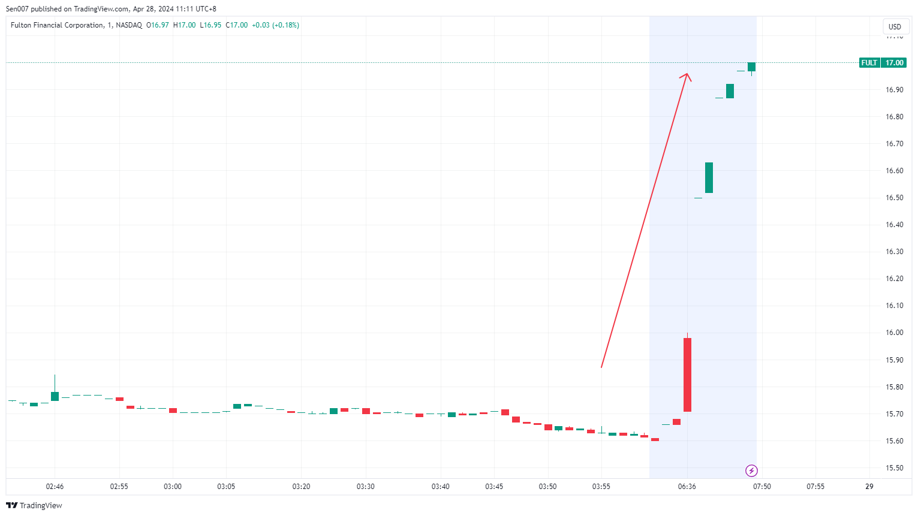This screenshot has height=516, width=918.
Task: Click the 16.50 price scale label
Action: point(894,198)
